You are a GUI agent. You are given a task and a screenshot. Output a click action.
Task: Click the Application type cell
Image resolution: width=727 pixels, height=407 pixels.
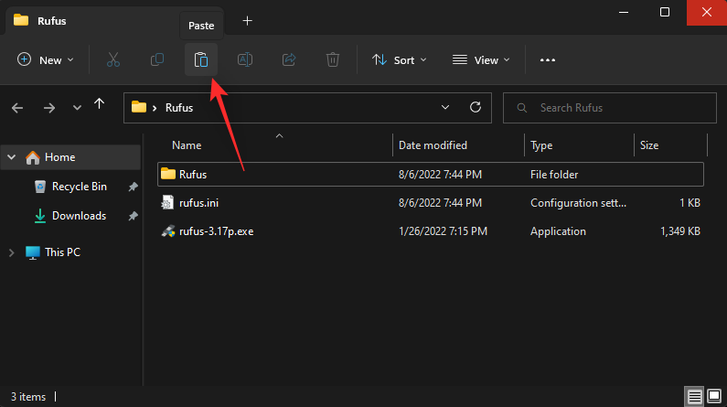click(x=558, y=230)
